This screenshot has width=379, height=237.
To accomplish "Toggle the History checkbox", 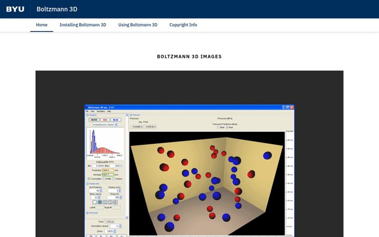I will [x=114, y=179].
